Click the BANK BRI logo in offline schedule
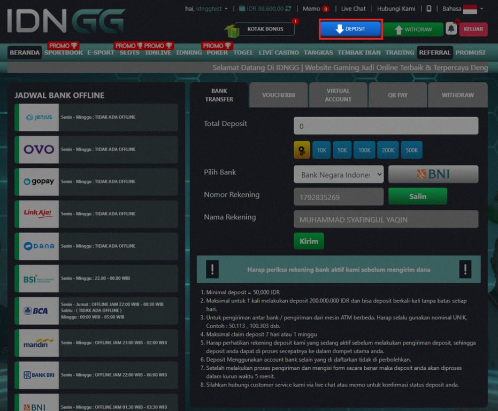This screenshot has height=411, width=498. pos(39,375)
